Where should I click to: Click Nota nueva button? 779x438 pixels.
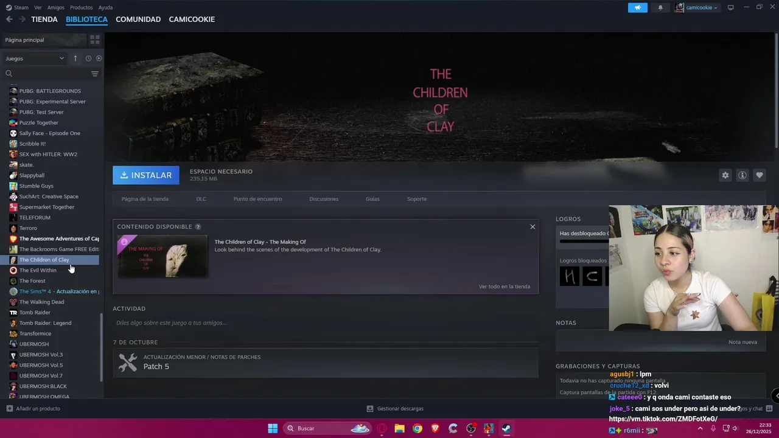(742, 342)
